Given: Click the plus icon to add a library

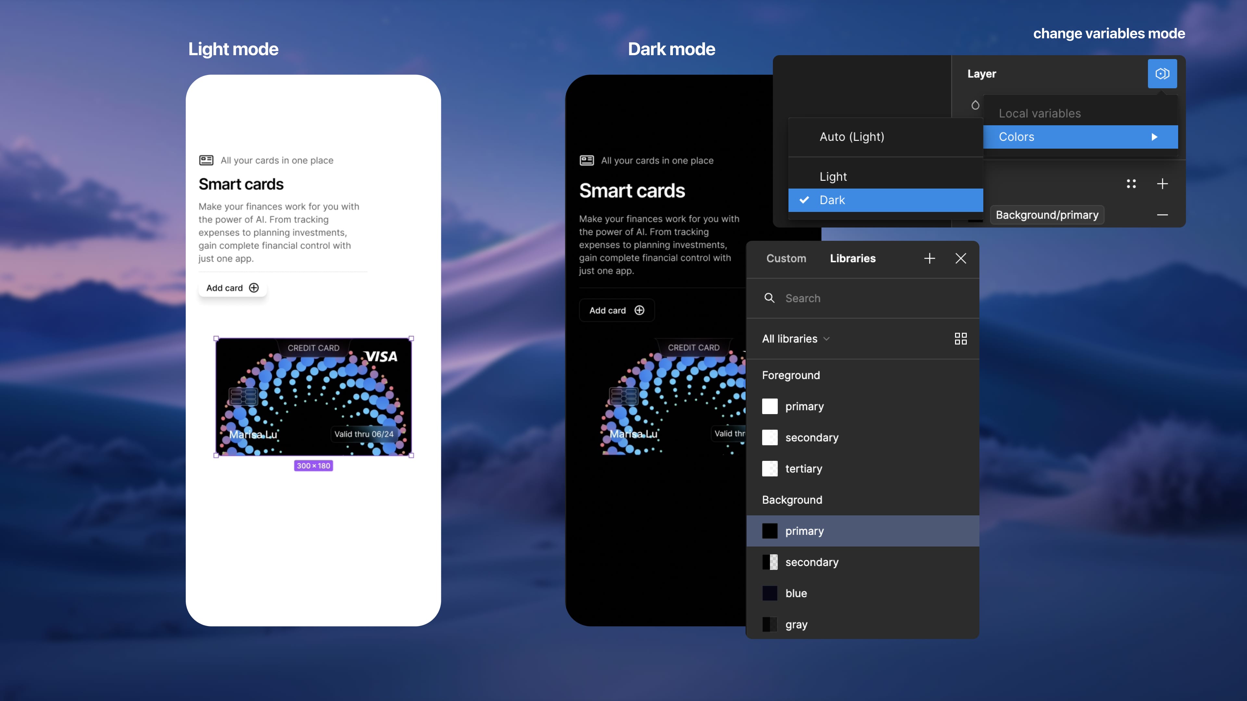Looking at the screenshot, I should point(929,258).
